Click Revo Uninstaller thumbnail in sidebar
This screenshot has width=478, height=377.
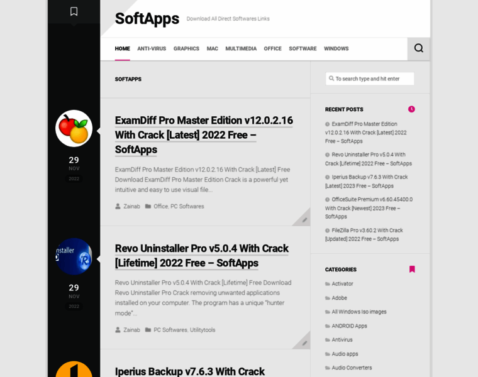[x=74, y=256]
